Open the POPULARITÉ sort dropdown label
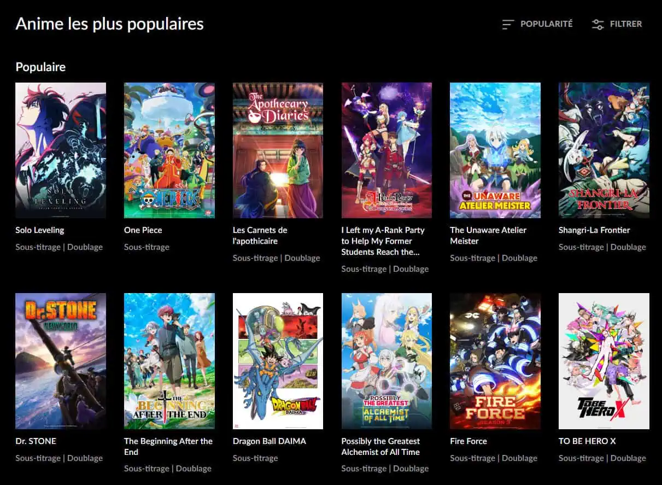The height and width of the screenshot is (485, 662). (x=547, y=24)
